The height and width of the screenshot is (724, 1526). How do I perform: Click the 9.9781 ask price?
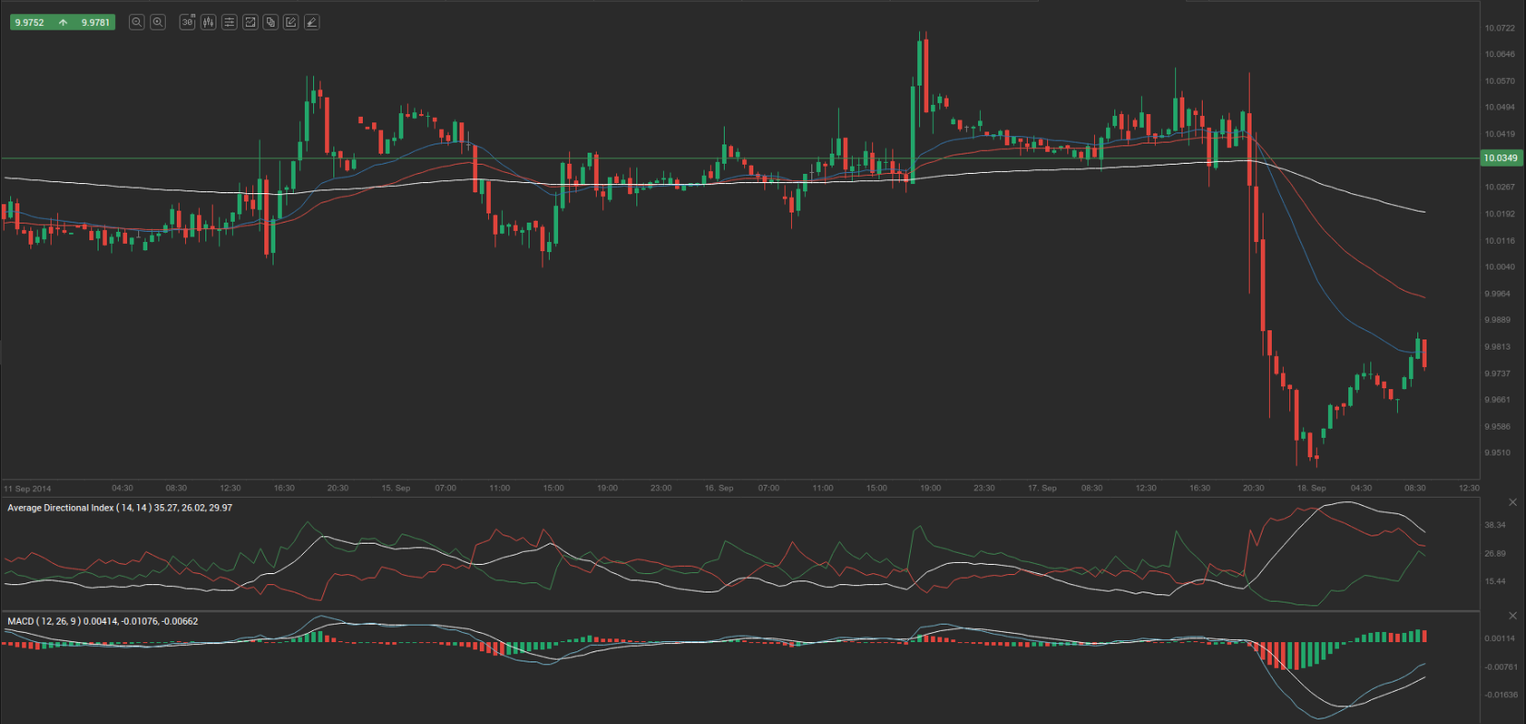pos(95,22)
